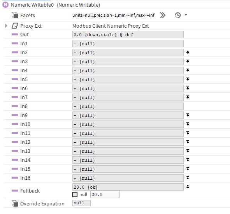Screen dimensions: 230x214
Task: Expand the In16 value editor arrows
Action: tap(188, 178)
